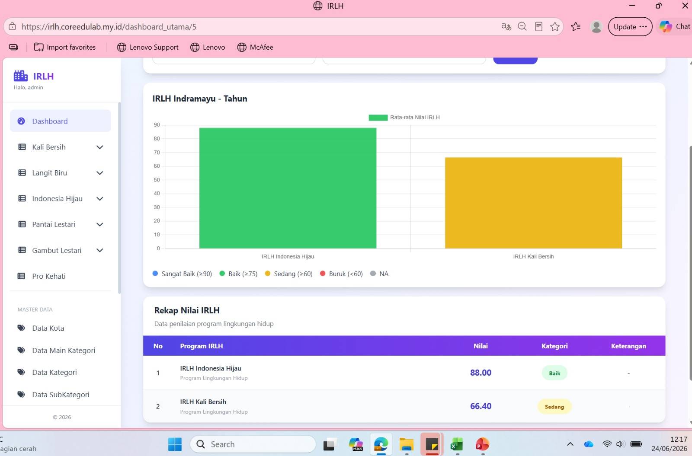Open the Data SubKategori menu item

click(x=60, y=394)
